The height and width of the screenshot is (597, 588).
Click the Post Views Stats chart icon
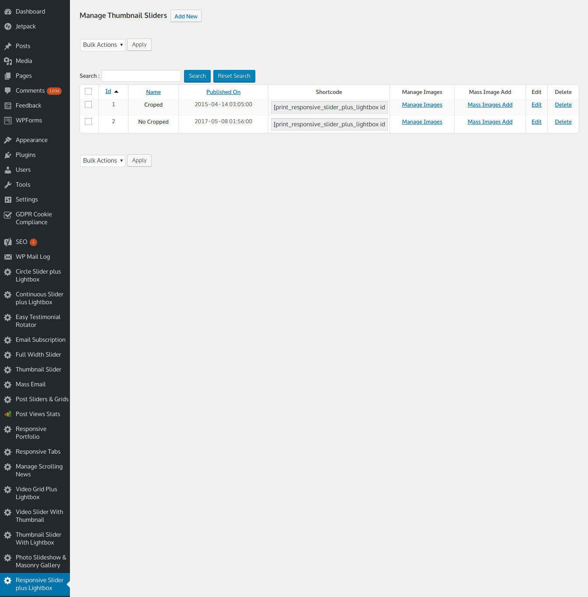point(8,414)
